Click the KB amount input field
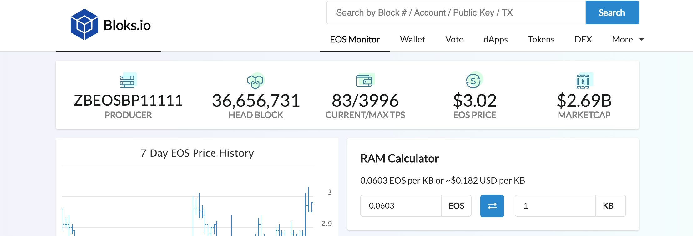 pyautogui.click(x=555, y=206)
